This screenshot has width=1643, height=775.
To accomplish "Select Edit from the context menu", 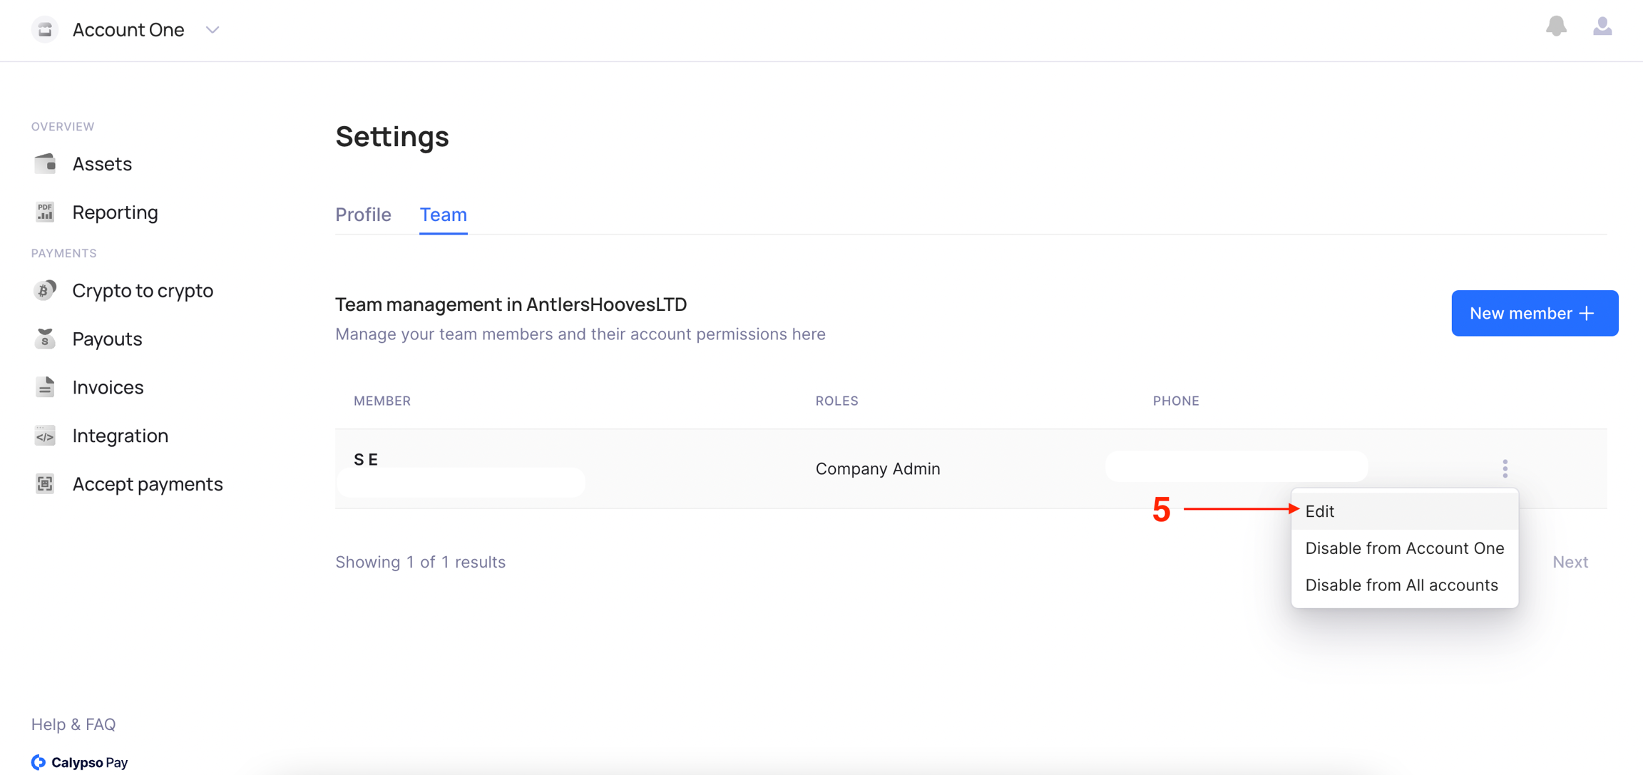I will point(1319,511).
